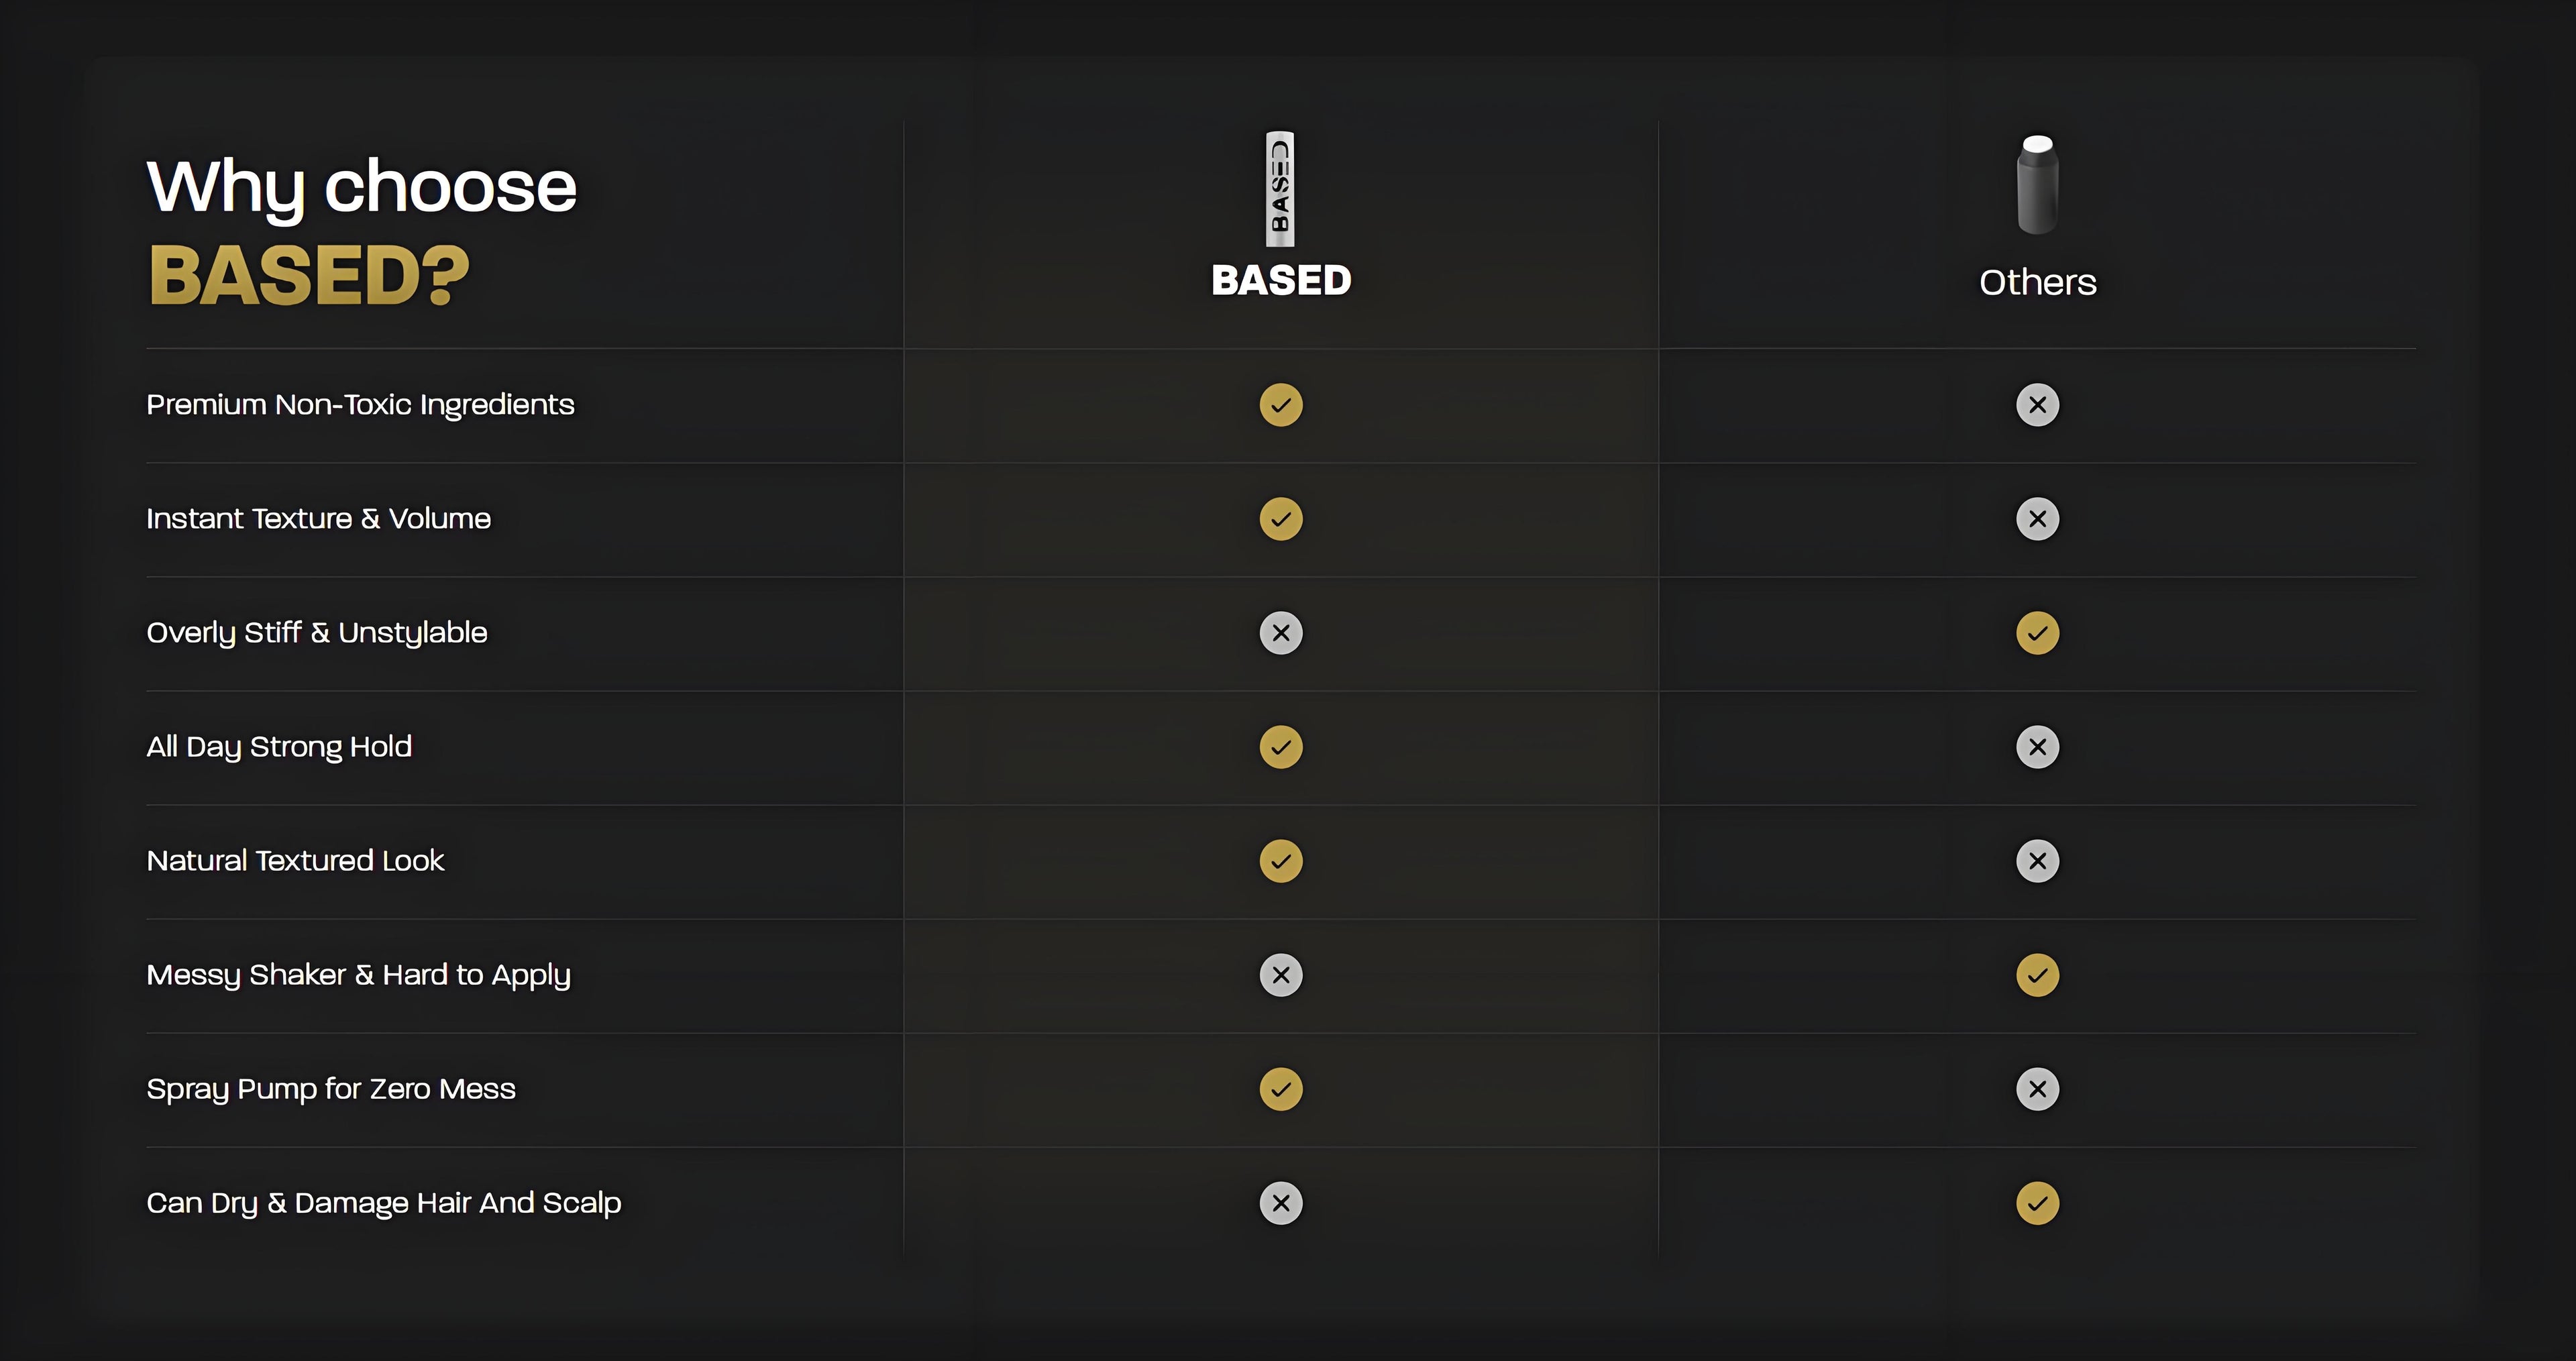
Task: Click Others X icon for Spray Pump row
Action: [2037, 1089]
